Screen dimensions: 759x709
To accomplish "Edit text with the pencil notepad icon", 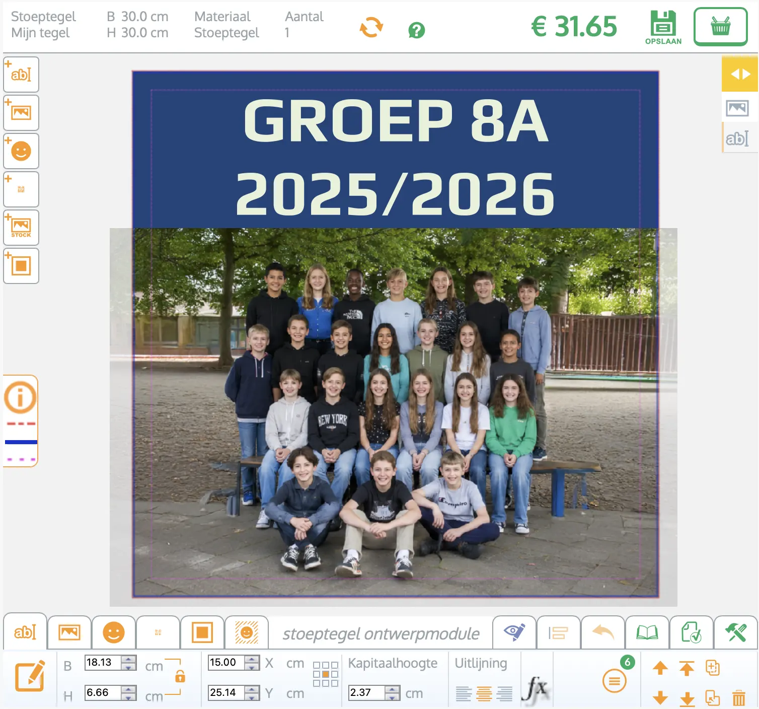I will (30, 676).
